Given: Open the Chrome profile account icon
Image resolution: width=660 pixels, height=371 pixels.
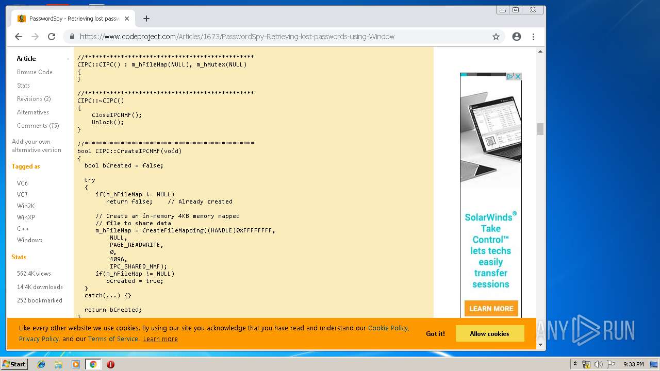Looking at the screenshot, I should click(x=517, y=37).
